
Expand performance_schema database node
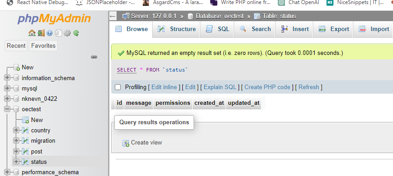coord(7,172)
